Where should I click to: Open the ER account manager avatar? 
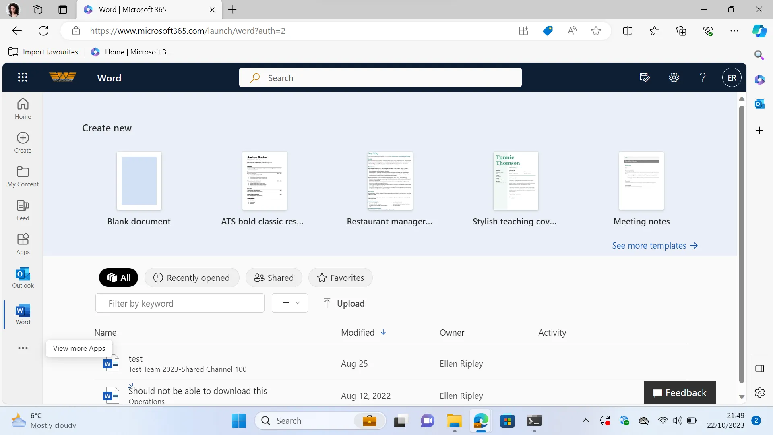click(x=732, y=78)
